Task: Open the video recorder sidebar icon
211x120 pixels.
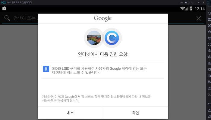Action: click(209, 82)
